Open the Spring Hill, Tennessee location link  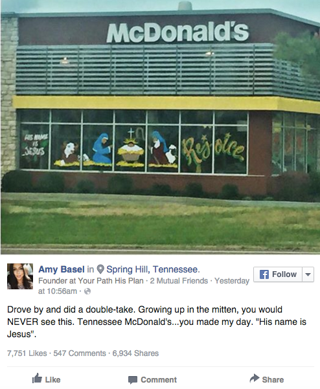coord(152,269)
